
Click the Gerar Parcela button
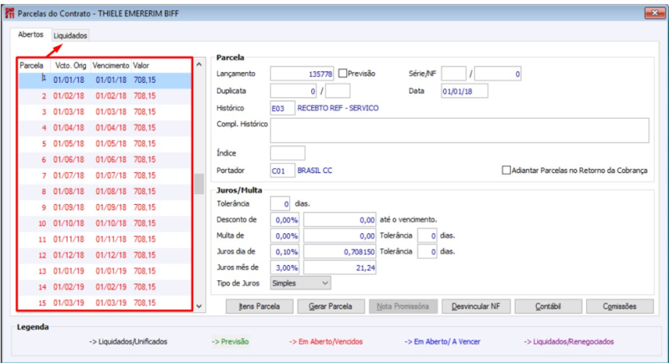click(330, 306)
